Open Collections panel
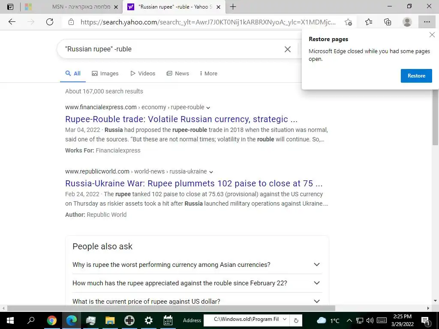The height and width of the screenshot is (329, 439). [x=388, y=22]
